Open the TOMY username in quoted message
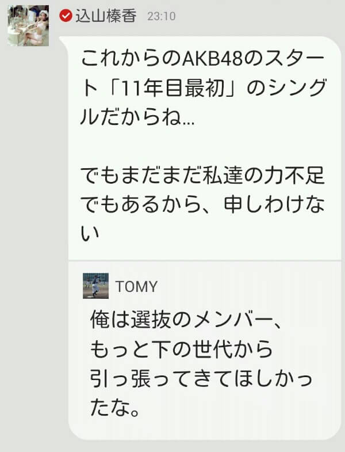This screenshot has height=452, width=345. (x=136, y=287)
